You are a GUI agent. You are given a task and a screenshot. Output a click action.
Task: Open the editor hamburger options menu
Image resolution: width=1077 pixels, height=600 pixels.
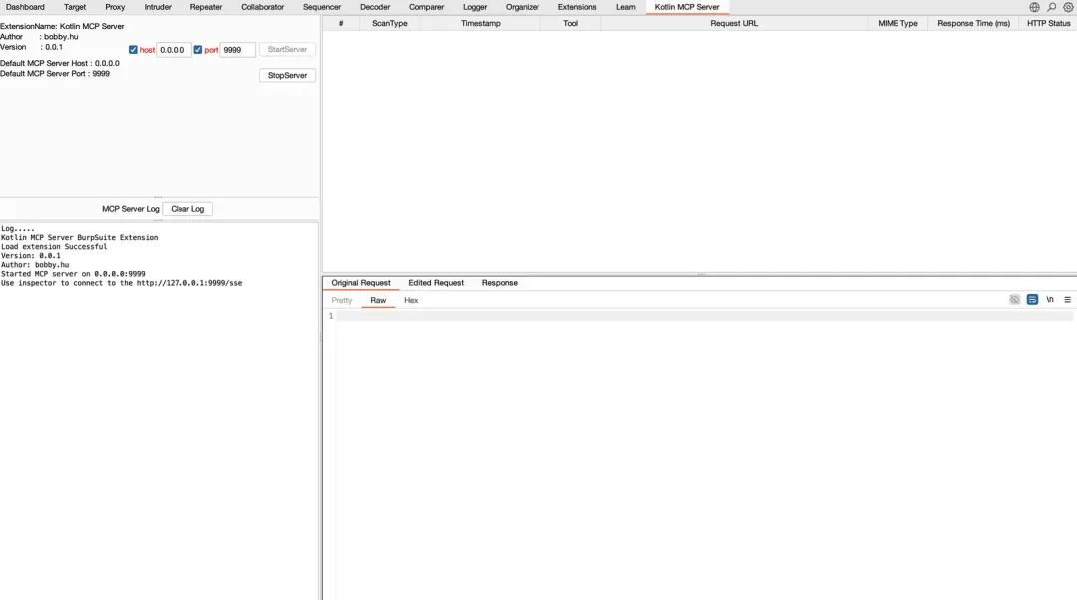coord(1067,299)
